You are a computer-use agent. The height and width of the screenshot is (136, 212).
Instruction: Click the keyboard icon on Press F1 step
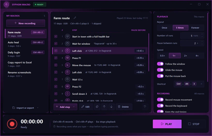67,58
